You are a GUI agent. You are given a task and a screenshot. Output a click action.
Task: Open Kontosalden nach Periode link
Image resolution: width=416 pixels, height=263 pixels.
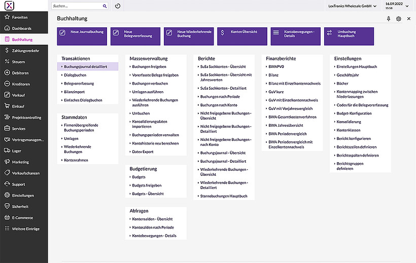153,227
